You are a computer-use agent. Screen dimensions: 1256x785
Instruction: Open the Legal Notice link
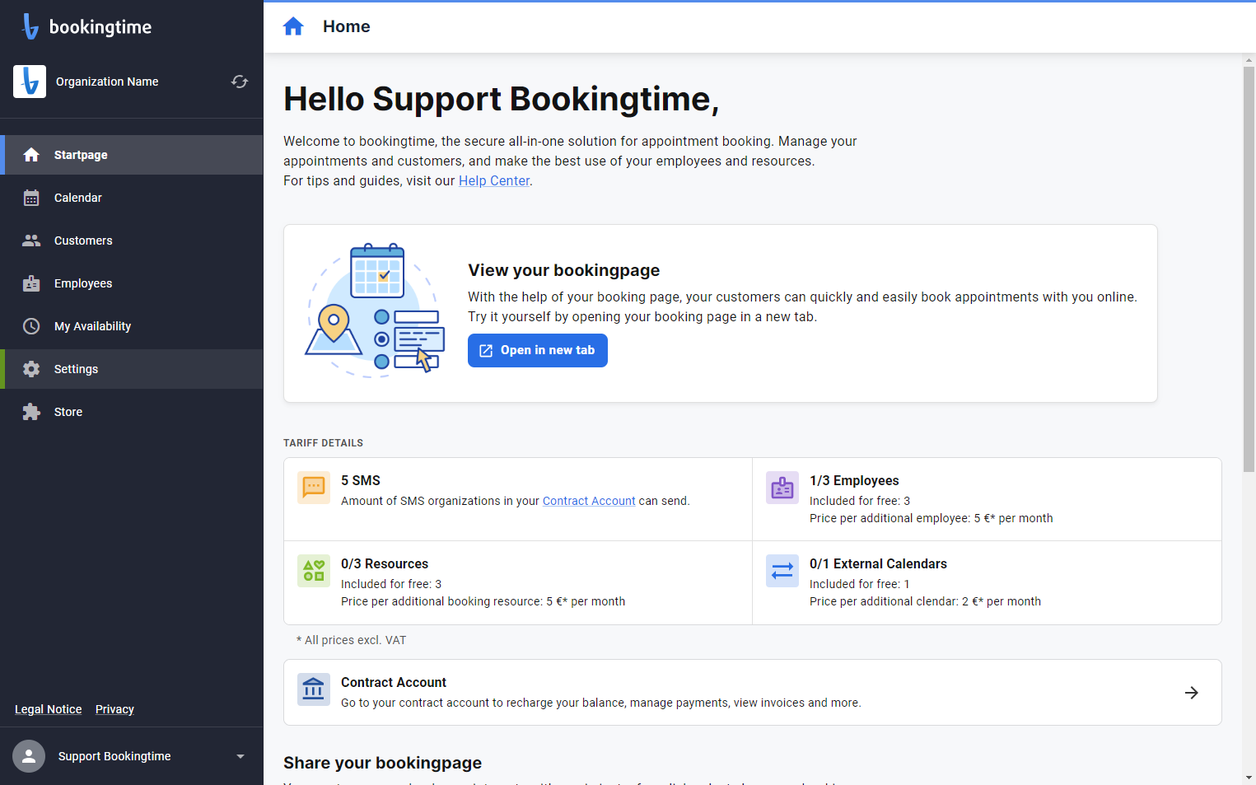[49, 709]
